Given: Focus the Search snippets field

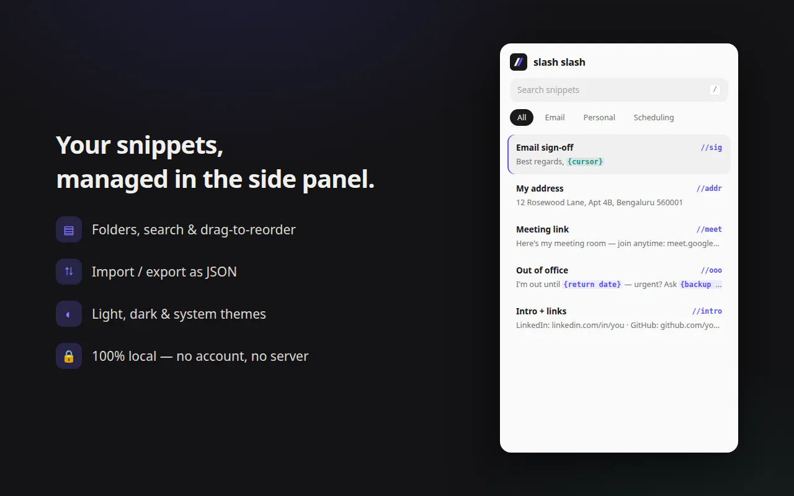Looking at the screenshot, I should 619,90.
